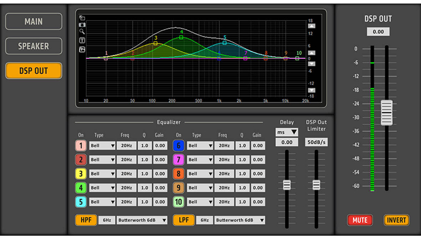Screen dimensions: 421x240
Task: Open the Delay unit ms dropdown
Action: tap(287, 132)
